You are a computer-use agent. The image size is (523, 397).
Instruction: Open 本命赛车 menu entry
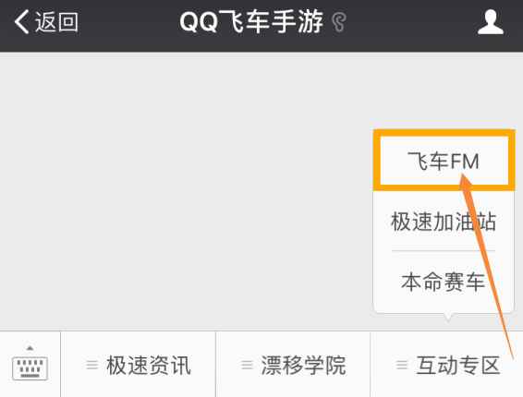click(x=444, y=282)
